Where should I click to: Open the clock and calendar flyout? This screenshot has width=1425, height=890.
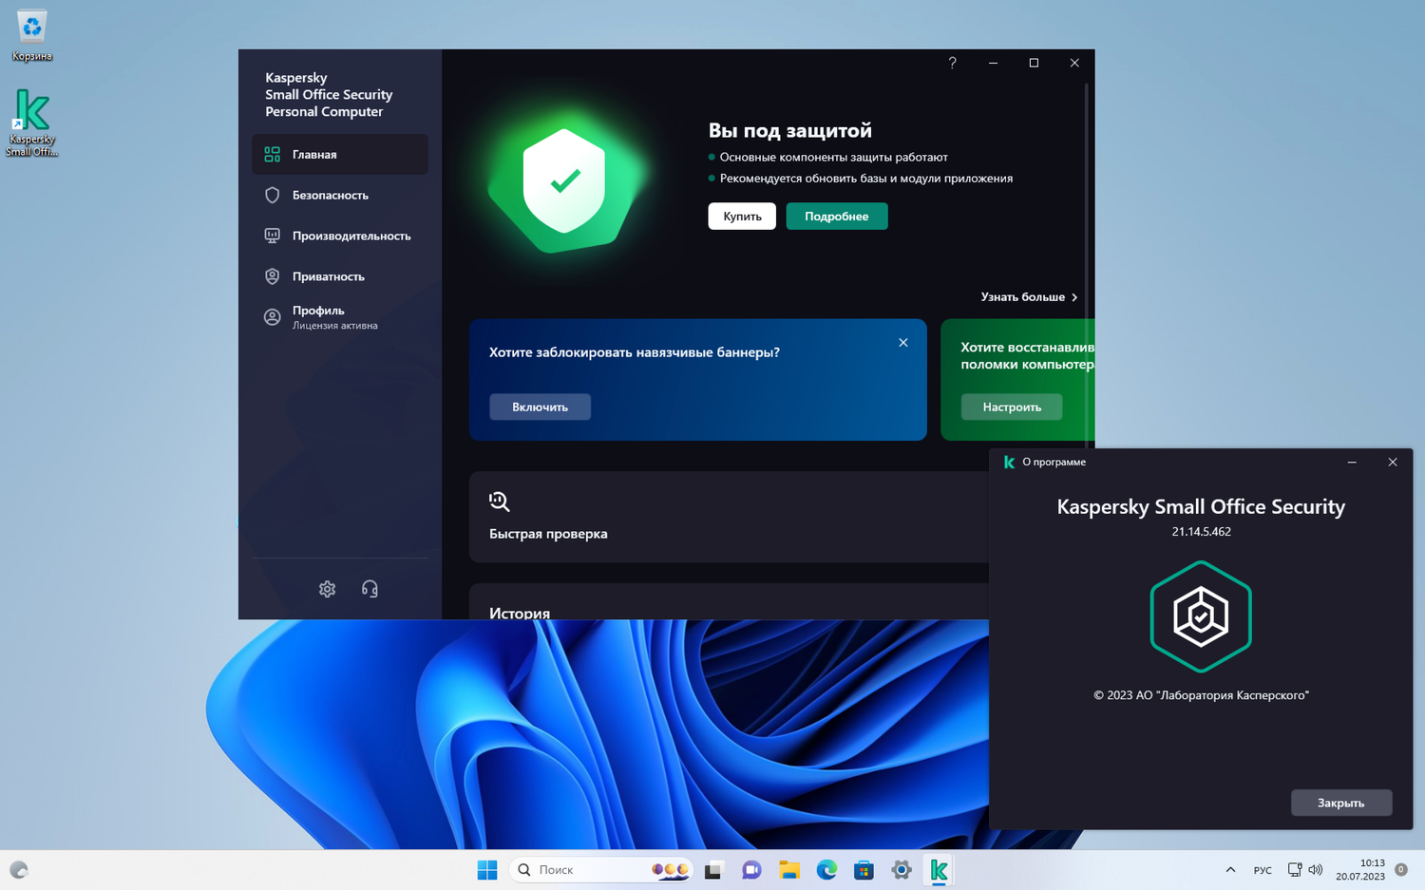pos(1360,870)
